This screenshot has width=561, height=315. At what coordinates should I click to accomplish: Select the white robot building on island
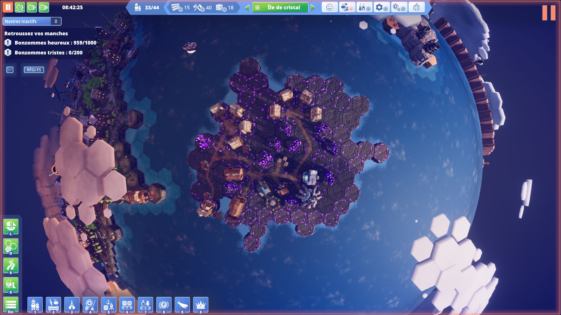310,177
